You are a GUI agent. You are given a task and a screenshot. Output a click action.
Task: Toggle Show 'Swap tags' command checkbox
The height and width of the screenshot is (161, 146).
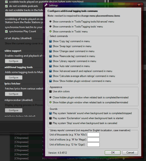tap(51, 46)
